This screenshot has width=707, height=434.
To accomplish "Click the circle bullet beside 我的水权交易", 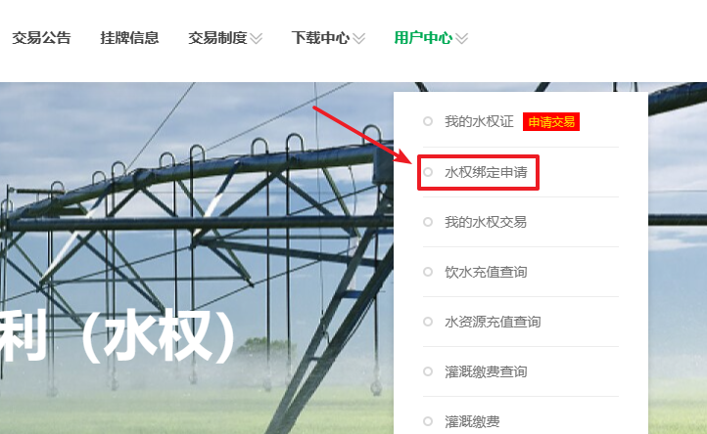I will 428,222.
